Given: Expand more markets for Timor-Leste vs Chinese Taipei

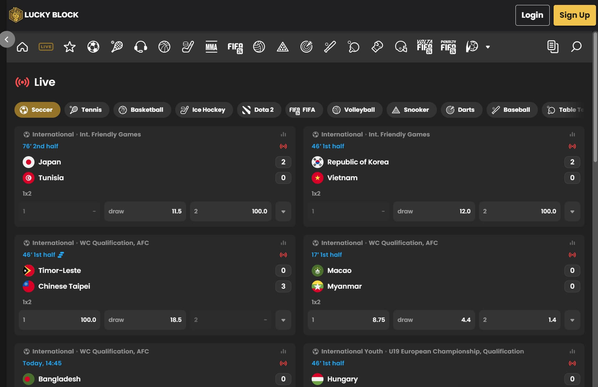Looking at the screenshot, I should (x=283, y=320).
